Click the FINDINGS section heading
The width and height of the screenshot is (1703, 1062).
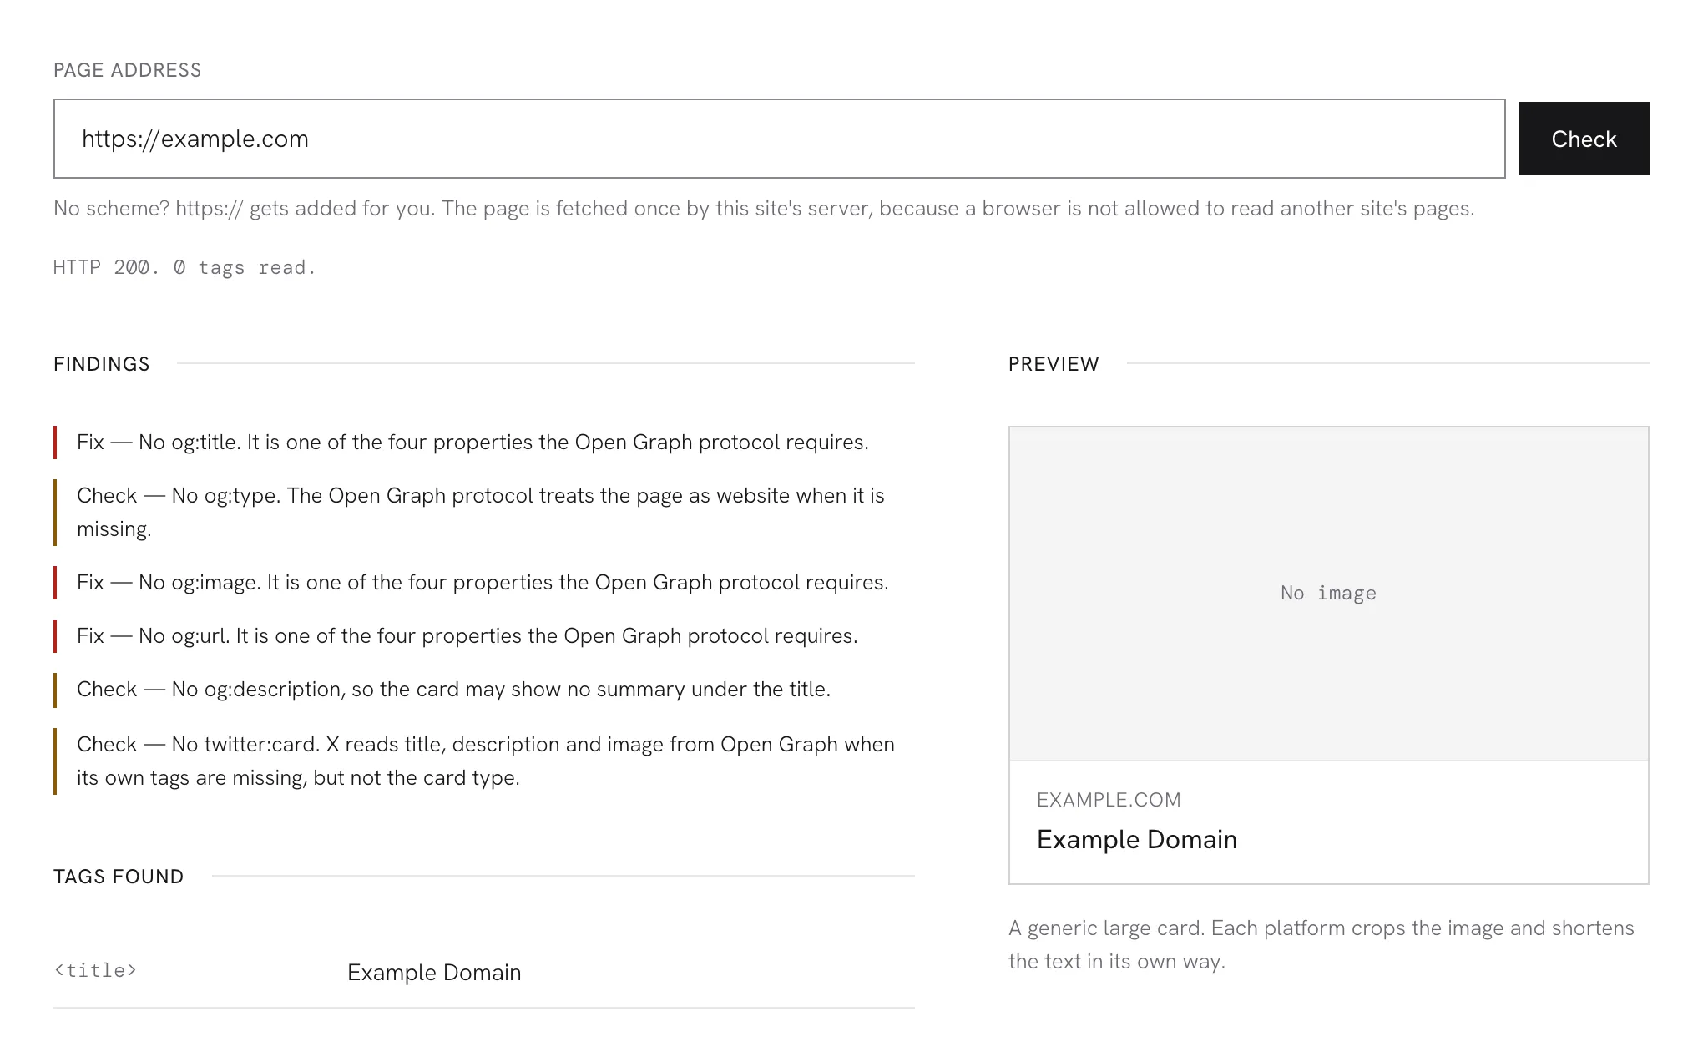(102, 364)
